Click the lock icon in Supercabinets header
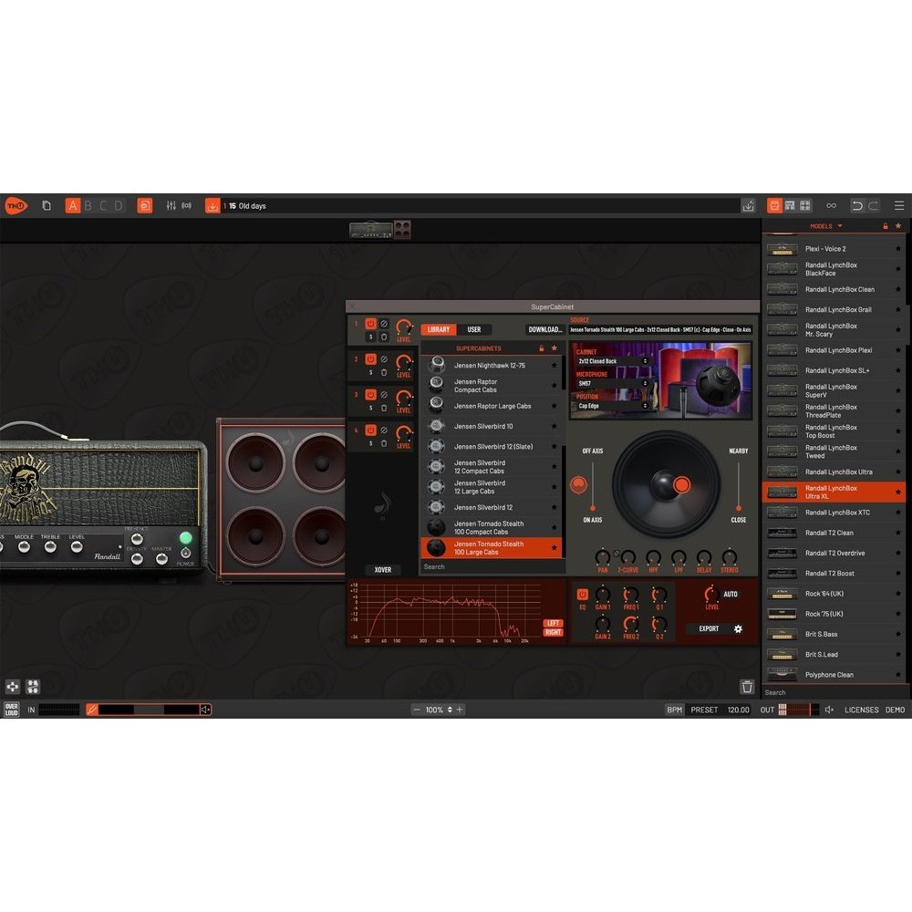Viewport: 912px width, 912px height. tap(541, 348)
